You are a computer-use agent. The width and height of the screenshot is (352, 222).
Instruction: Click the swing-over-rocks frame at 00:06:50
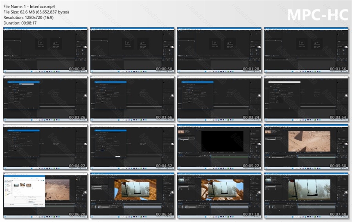tap(132, 195)
